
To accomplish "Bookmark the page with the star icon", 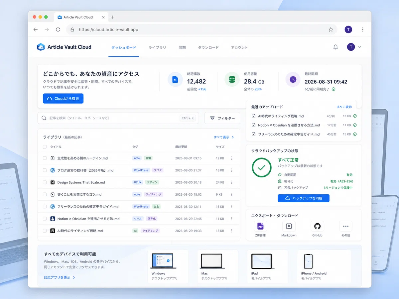I will point(331,30).
